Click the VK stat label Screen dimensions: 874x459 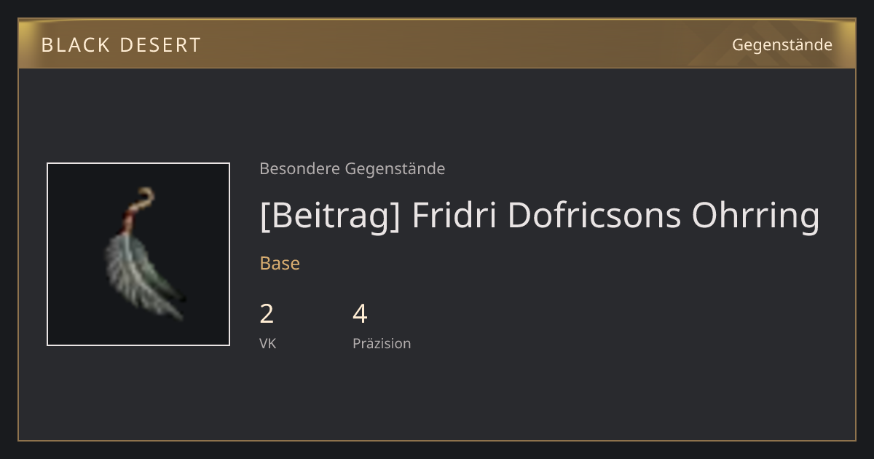[x=267, y=344]
